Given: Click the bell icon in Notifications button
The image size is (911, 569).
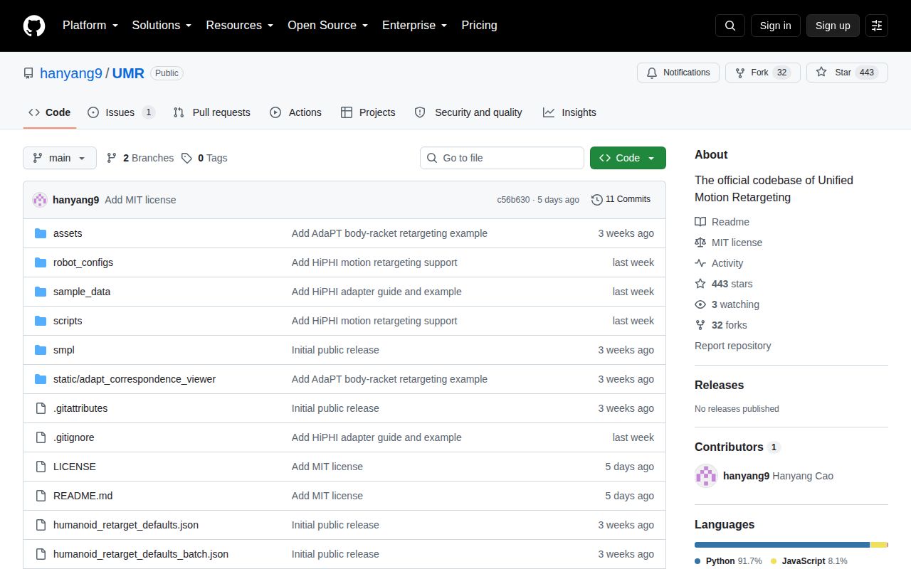Looking at the screenshot, I should 652,73.
